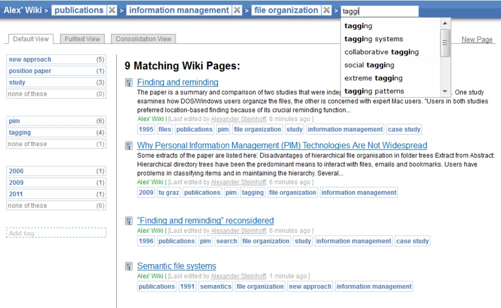Remove the file organization filter tag
501x308 pixels.
[x=326, y=10]
